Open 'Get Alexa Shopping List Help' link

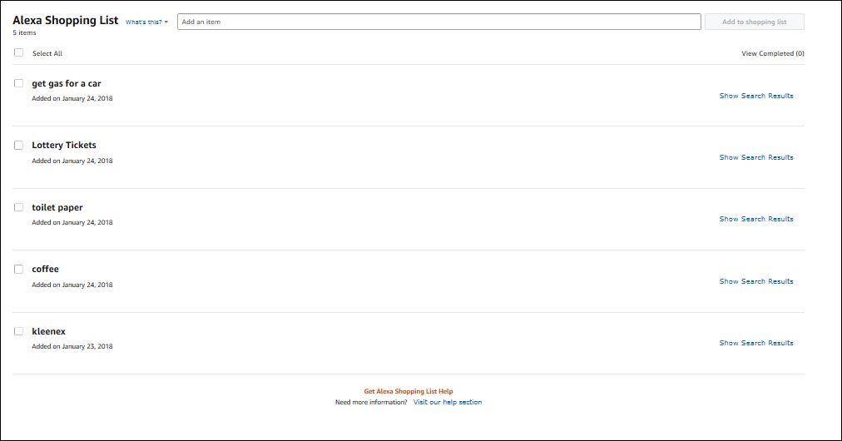tap(408, 391)
